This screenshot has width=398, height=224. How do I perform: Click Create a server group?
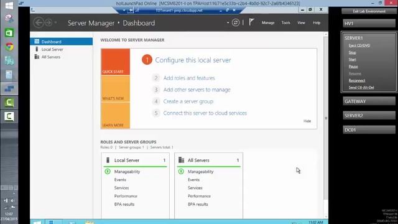[x=188, y=101]
